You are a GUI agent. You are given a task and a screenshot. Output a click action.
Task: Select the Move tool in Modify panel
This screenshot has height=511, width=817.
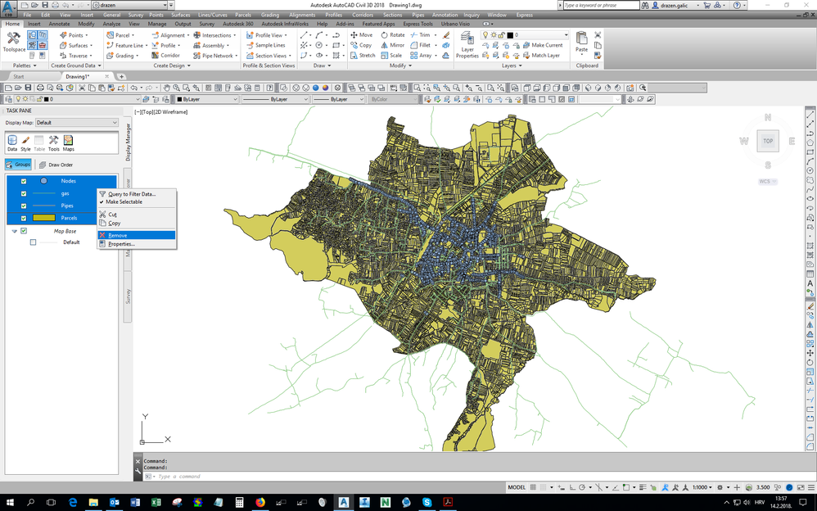coord(361,35)
